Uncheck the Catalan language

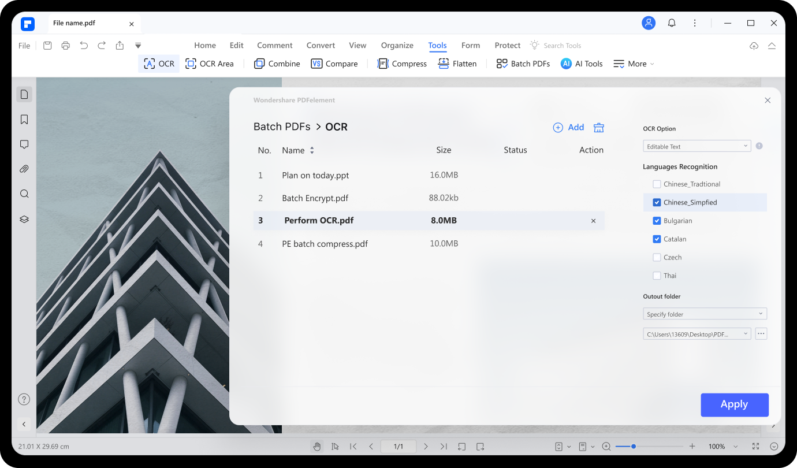click(x=657, y=239)
